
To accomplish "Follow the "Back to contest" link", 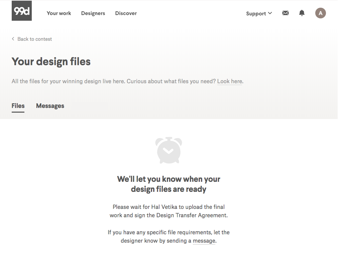I will (x=34, y=39).
